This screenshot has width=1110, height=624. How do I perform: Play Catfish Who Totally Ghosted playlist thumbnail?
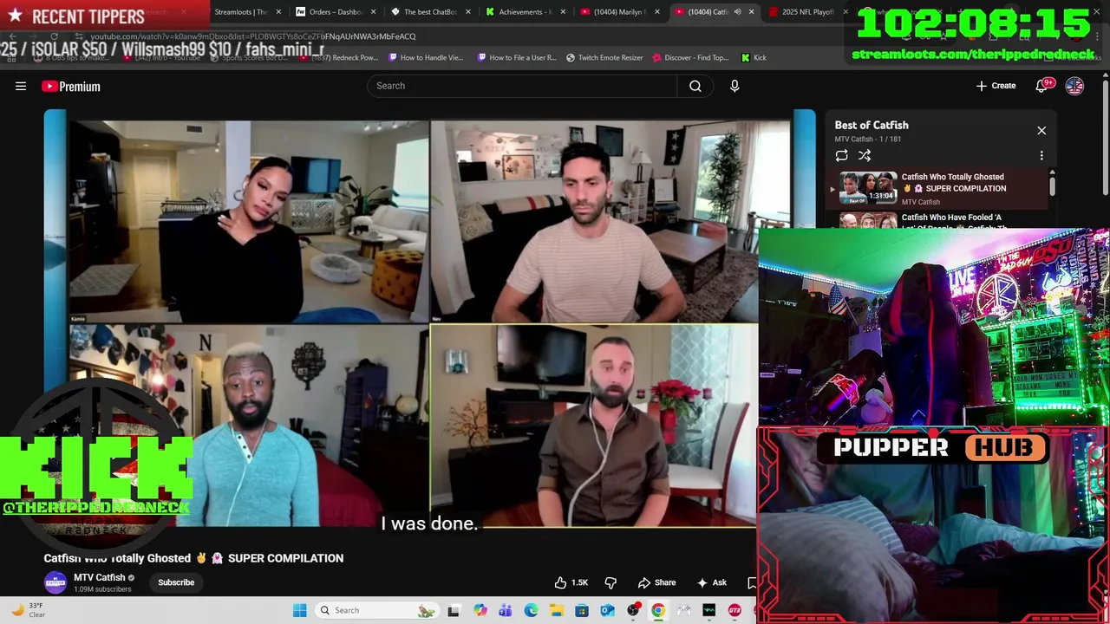tap(868, 187)
